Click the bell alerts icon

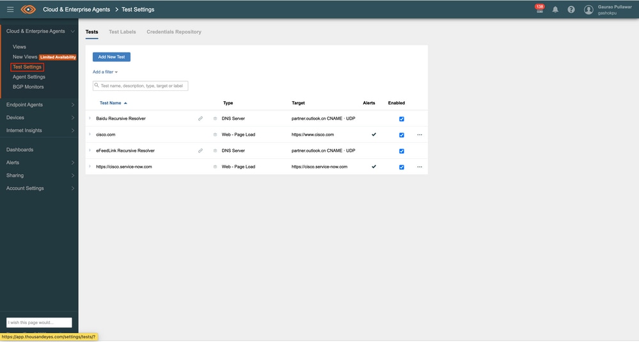(x=555, y=10)
